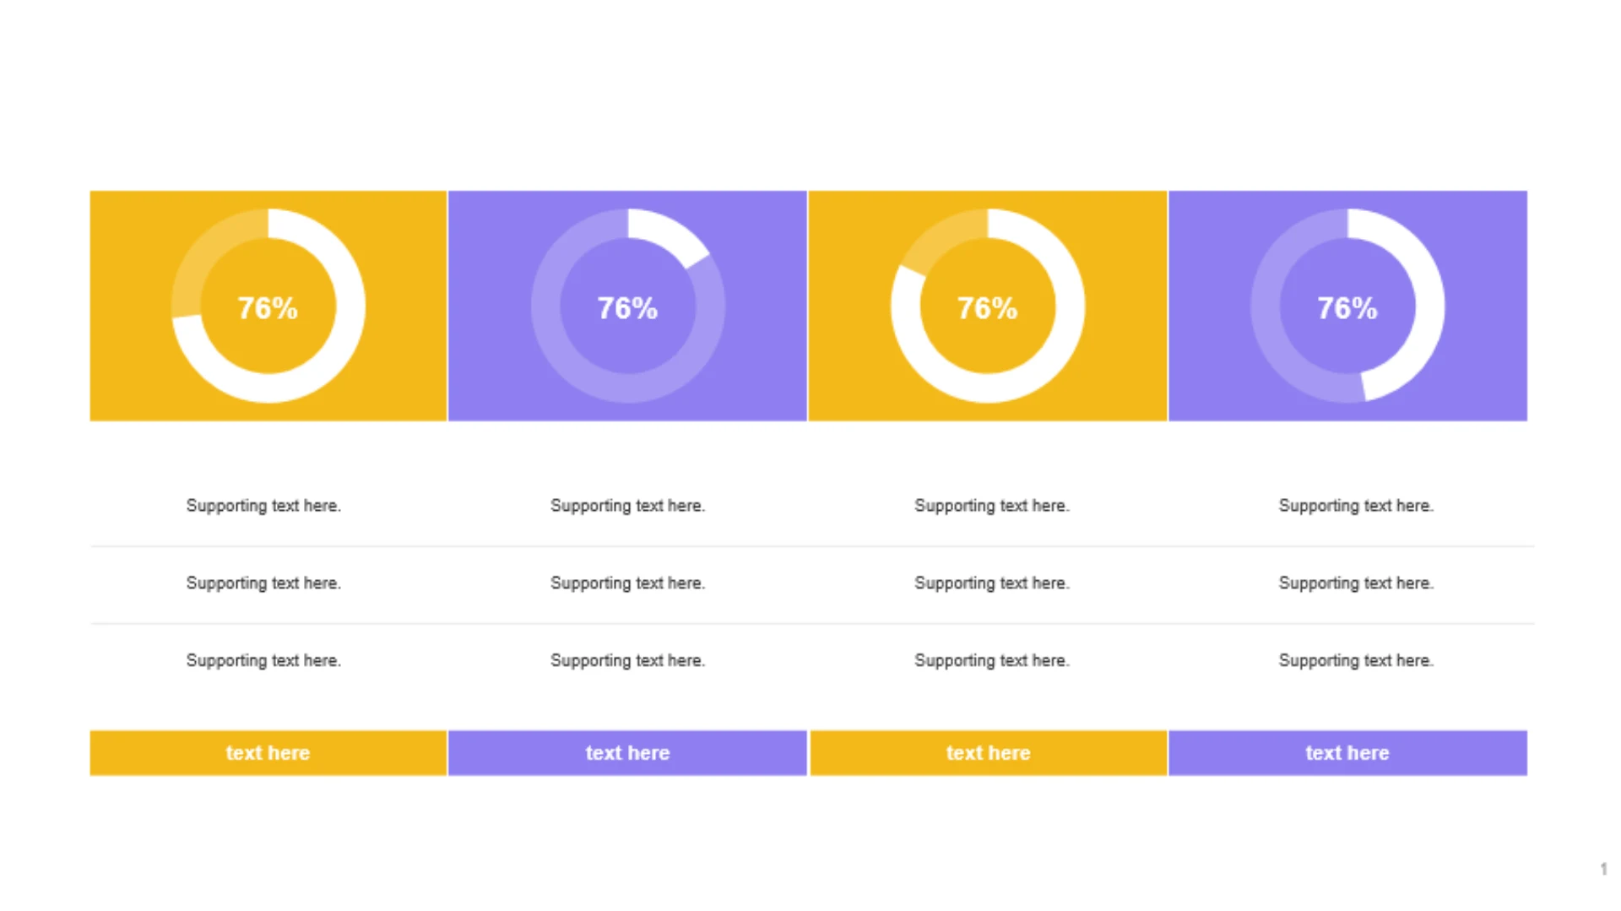Viewport: 1621px width, 911px height.
Task: Click the 76% label in the leftmost yellow panel
Action: click(x=268, y=308)
